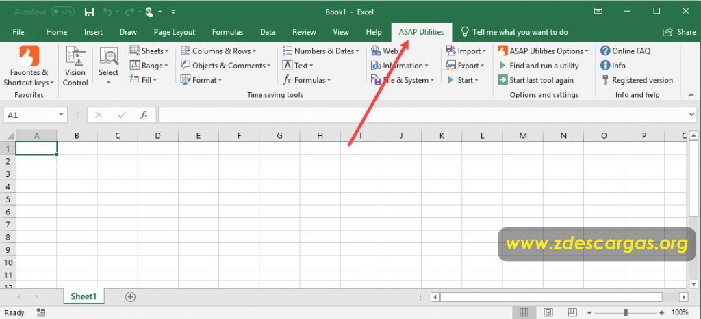Open Objects & Comments utilities menu

pyautogui.click(x=225, y=66)
